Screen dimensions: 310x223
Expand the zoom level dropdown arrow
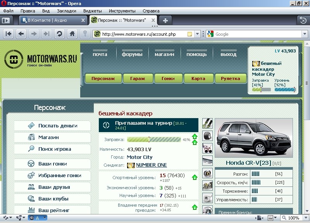[306, 218]
